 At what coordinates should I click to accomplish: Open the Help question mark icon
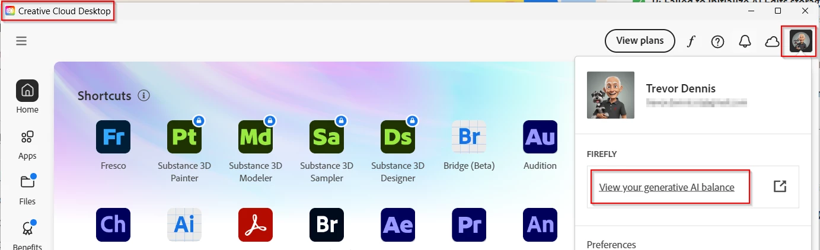pos(718,41)
